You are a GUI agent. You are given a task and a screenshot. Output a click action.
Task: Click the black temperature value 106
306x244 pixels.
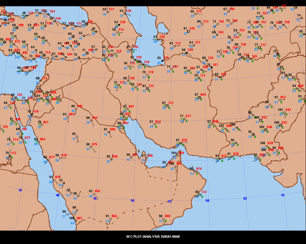[262, 143]
